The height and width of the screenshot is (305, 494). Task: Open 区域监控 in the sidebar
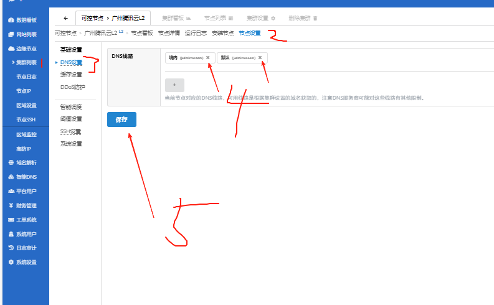click(26, 134)
